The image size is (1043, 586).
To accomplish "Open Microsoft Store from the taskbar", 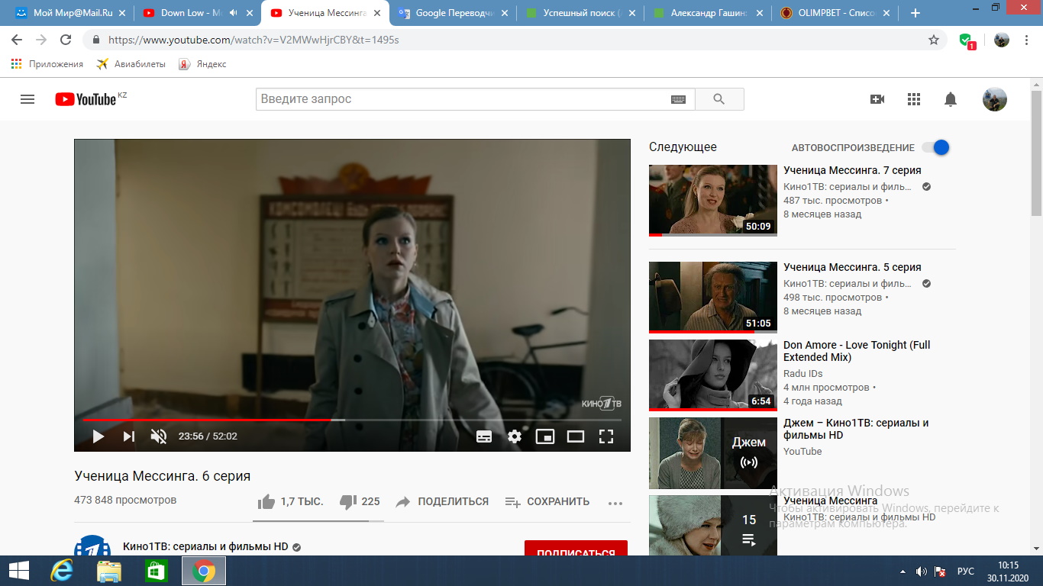I will [156, 571].
